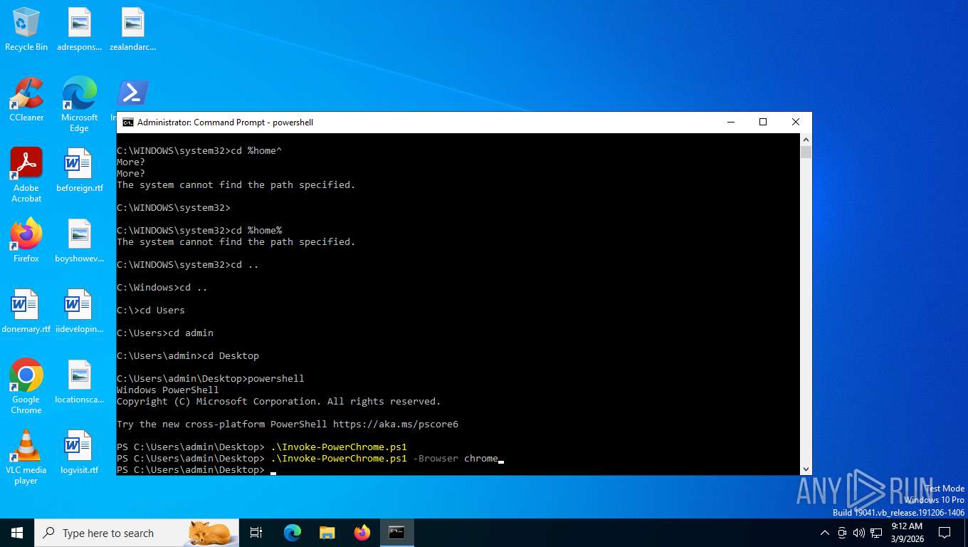The height and width of the screenshot is (547, 968).
Task: Open the notification center
Action: pyautogui.click(x=945, y=533)
